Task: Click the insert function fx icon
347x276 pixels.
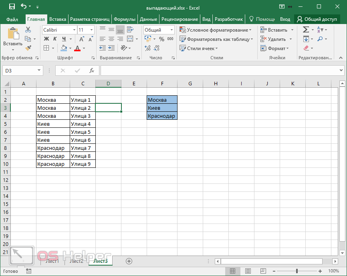Action: (x=92, y=71)
